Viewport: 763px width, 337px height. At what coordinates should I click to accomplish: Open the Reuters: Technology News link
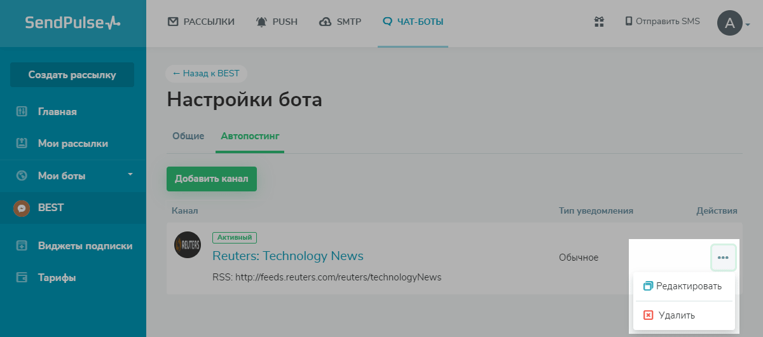(287, 256)
